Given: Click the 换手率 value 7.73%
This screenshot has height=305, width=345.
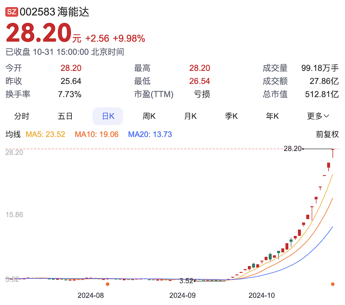Looking at the screenshot, I should 69,94.
